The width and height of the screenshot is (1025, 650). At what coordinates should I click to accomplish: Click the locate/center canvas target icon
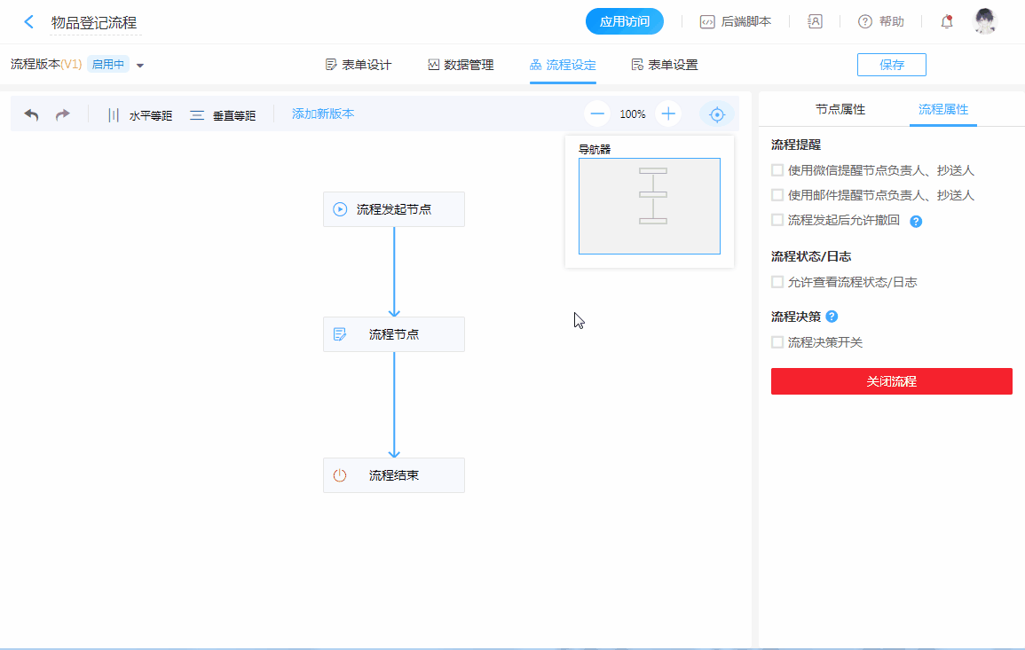[717, 114]
